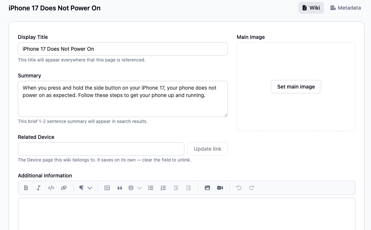Undo the last edit
Image resolution: width=371 pixels, height=230 pixels.
pyautogui.click(x=239, y=188)
